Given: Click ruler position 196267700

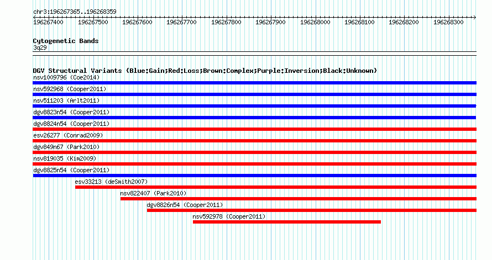Looking at the screenshot, I should [x=181, y=22].
